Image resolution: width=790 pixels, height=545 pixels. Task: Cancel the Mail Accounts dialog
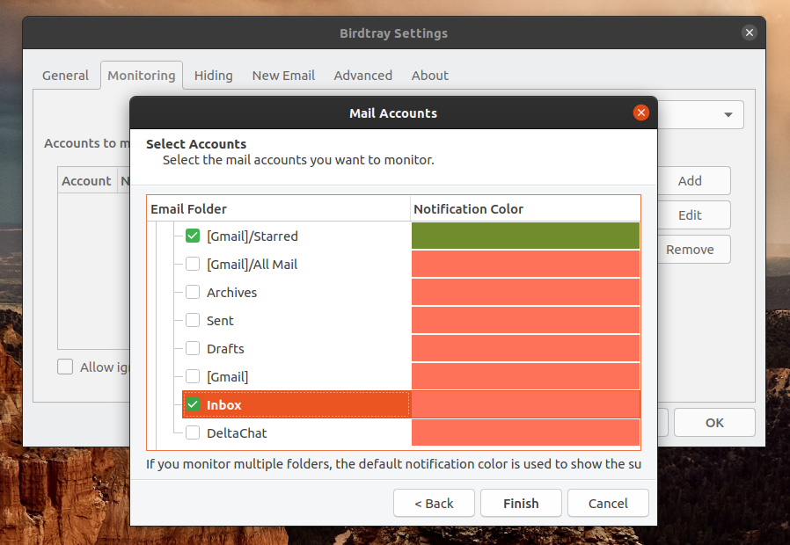[608, 503]
